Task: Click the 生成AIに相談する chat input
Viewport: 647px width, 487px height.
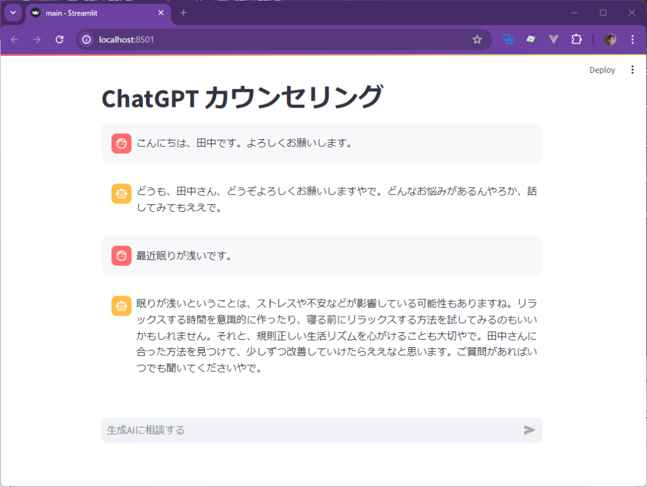Action: point(322,430)
